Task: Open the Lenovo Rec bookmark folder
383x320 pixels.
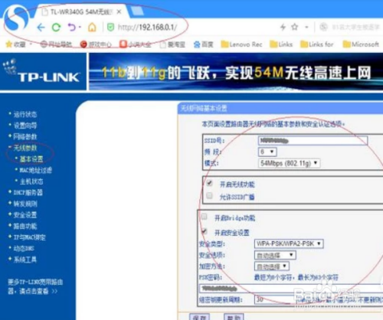Action: click(241, 44)
